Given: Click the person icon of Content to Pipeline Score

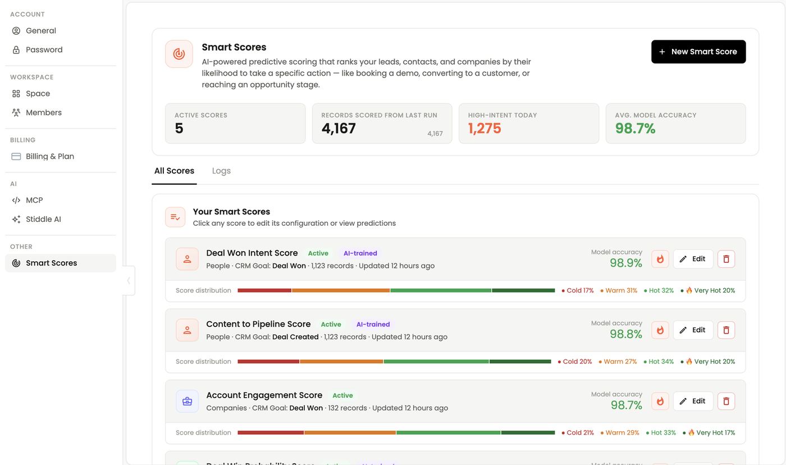Looking at the screenshot, I should (x=187, y=330).
